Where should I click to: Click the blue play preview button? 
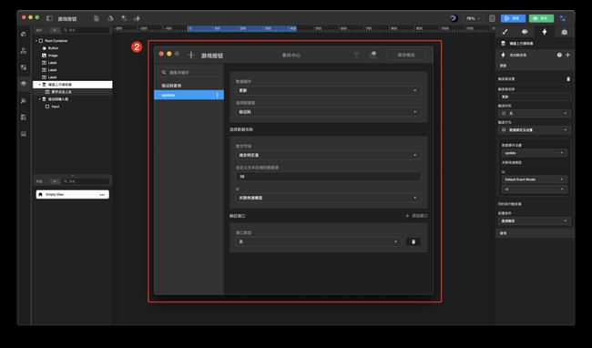point(513,18)
